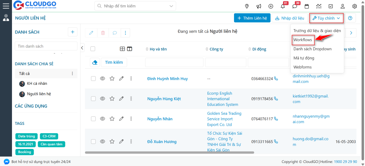The image size is (365, 166).
Task: Click the comment icon in the list toolbar
Action: [115, 33]
